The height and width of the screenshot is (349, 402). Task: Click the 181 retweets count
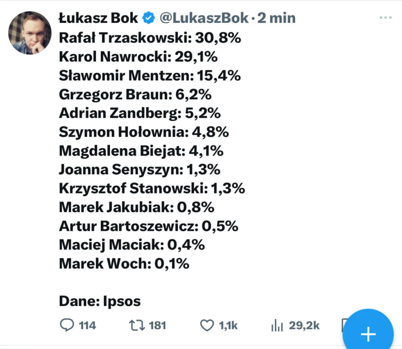(157, 325)
